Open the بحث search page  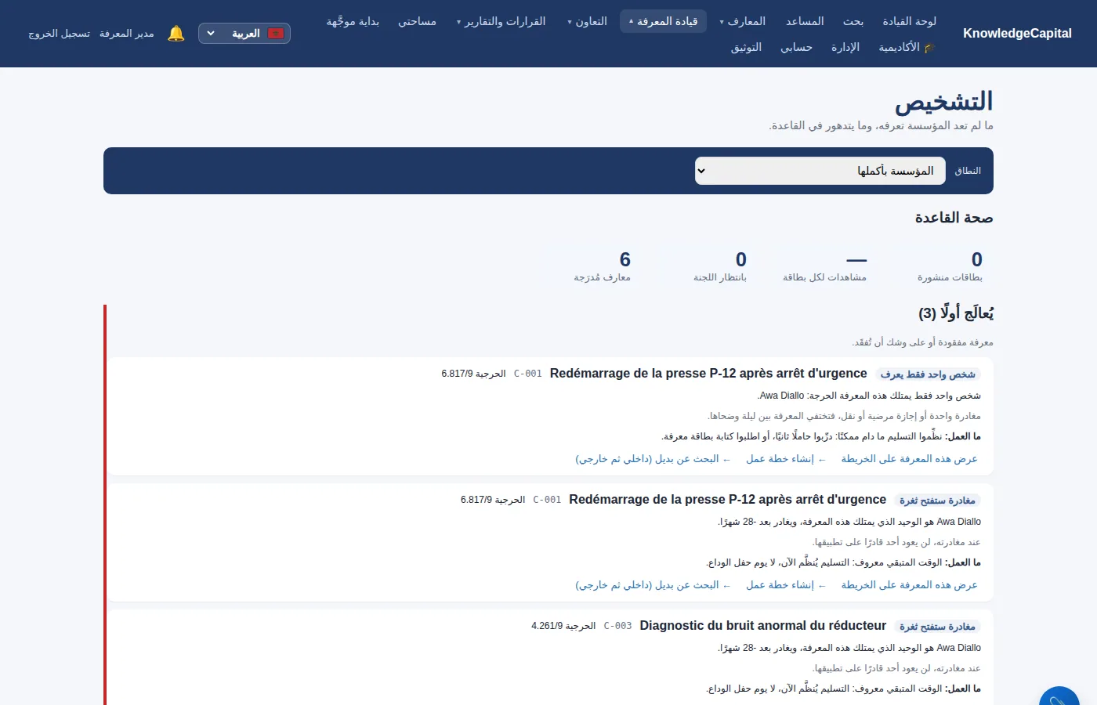click(x=853, y=21)
